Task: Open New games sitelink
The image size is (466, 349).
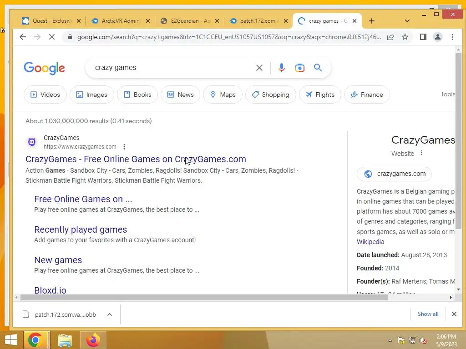Action: 58,260
